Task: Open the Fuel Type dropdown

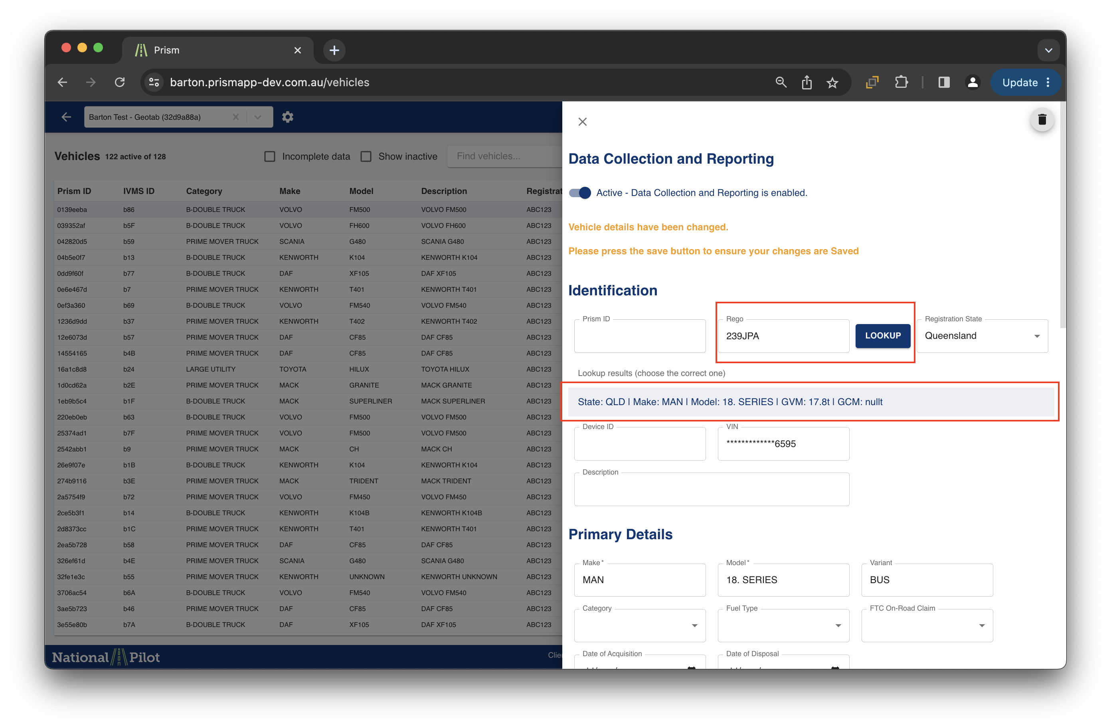Action: [x=783, y=625]
